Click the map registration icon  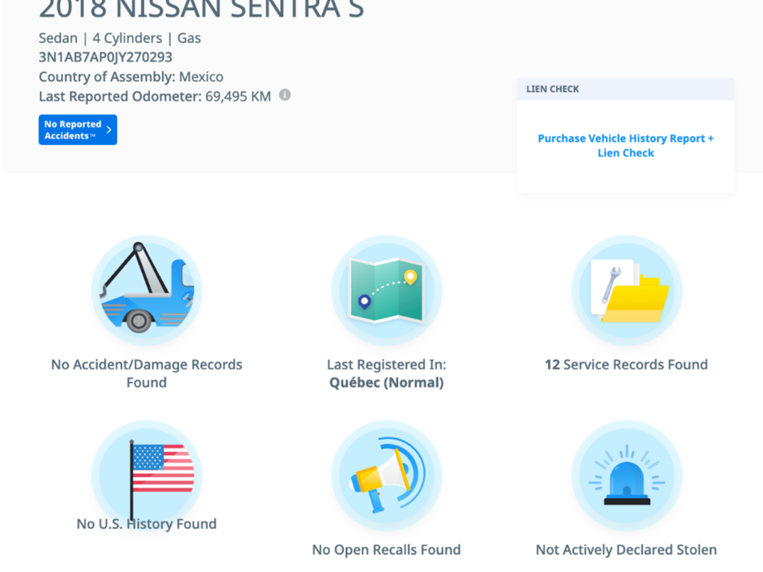[386, 291]
